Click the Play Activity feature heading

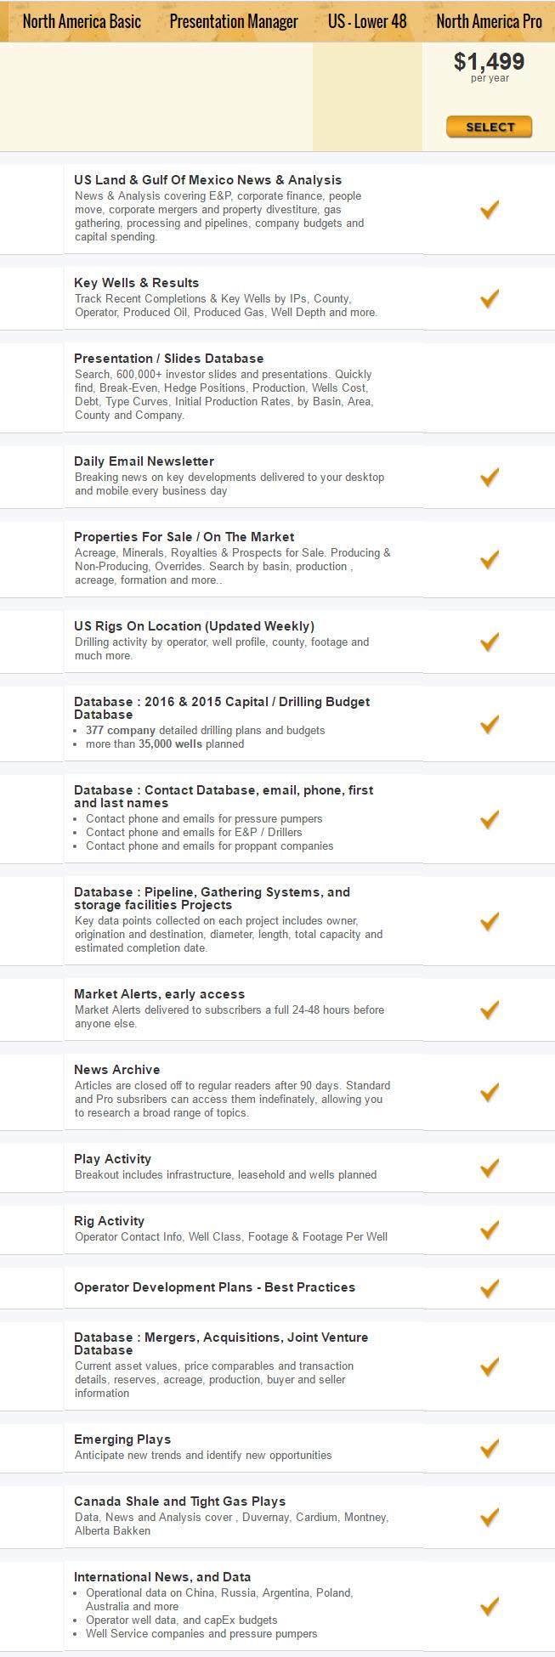(x=112, y=1159)
